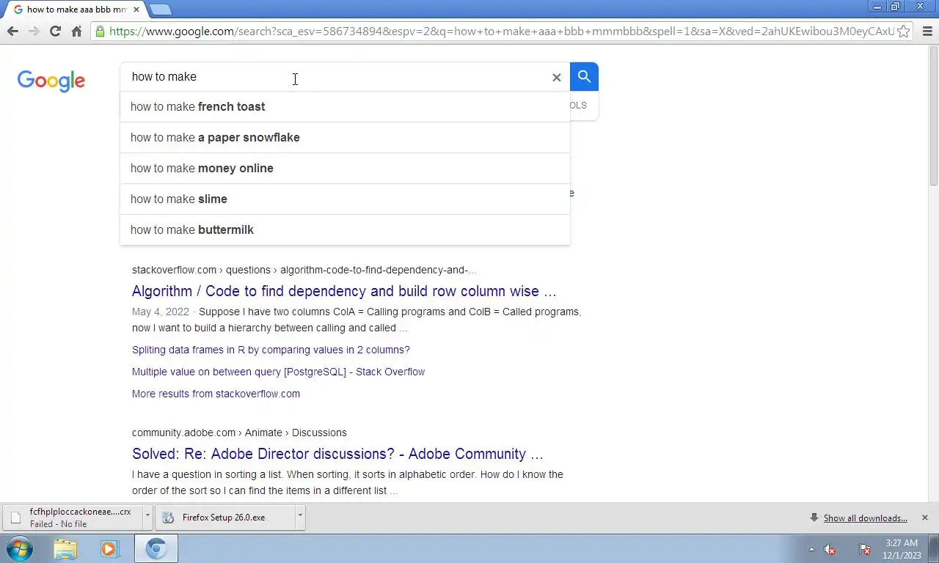
Task: Bookmark this page with the star icon
Action: click(904, 31)
